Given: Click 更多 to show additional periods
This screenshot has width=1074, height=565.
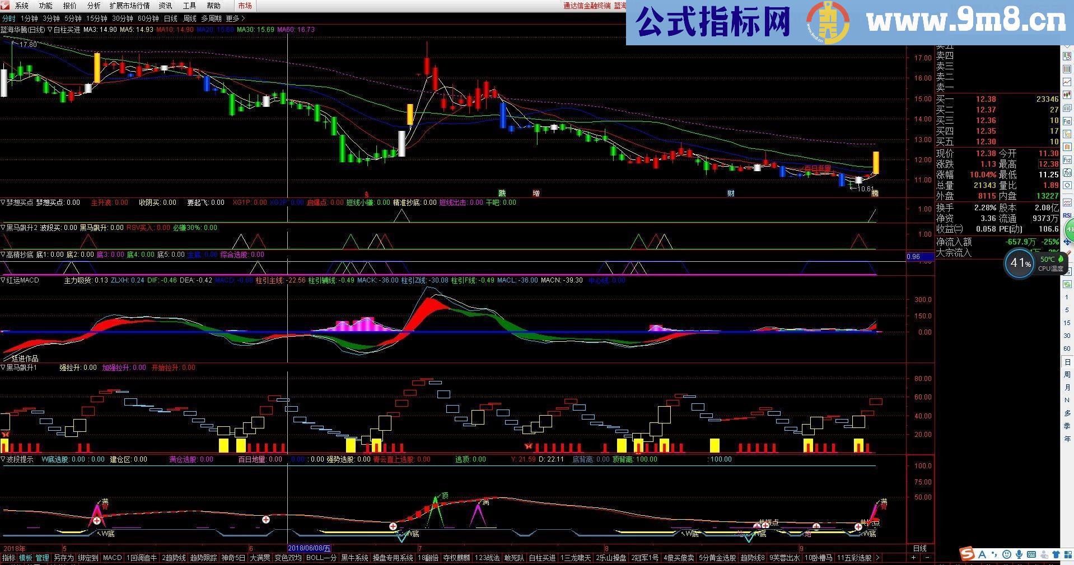Looking at the screenshot, I should click(234, 18).
